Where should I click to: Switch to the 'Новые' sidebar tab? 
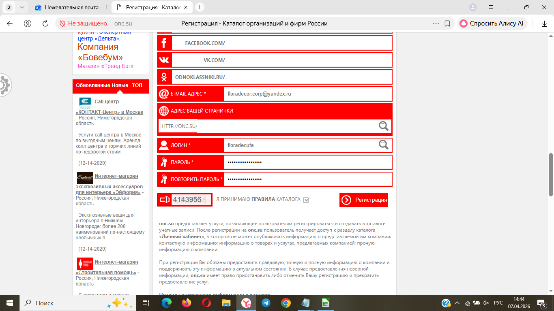tap(120, 85)
